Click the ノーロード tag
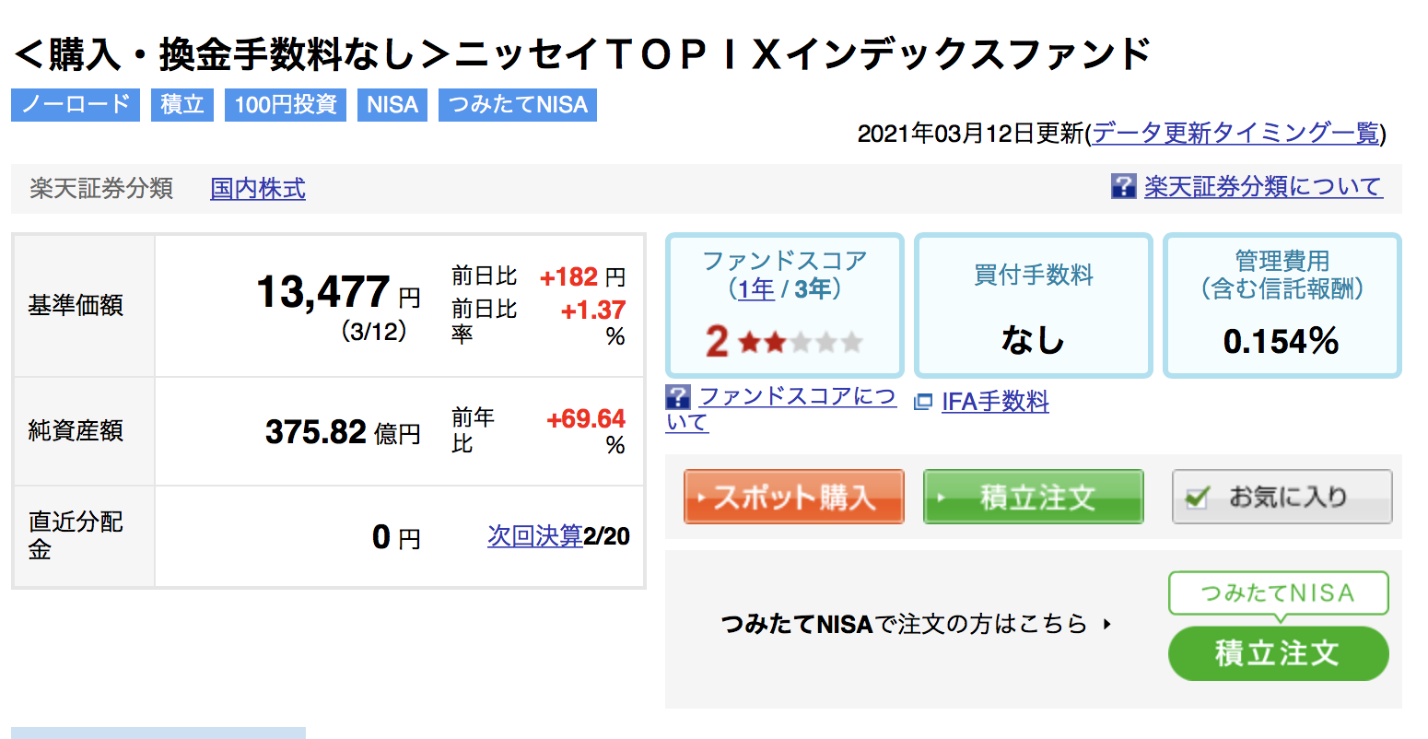 [x=76, y=104]
